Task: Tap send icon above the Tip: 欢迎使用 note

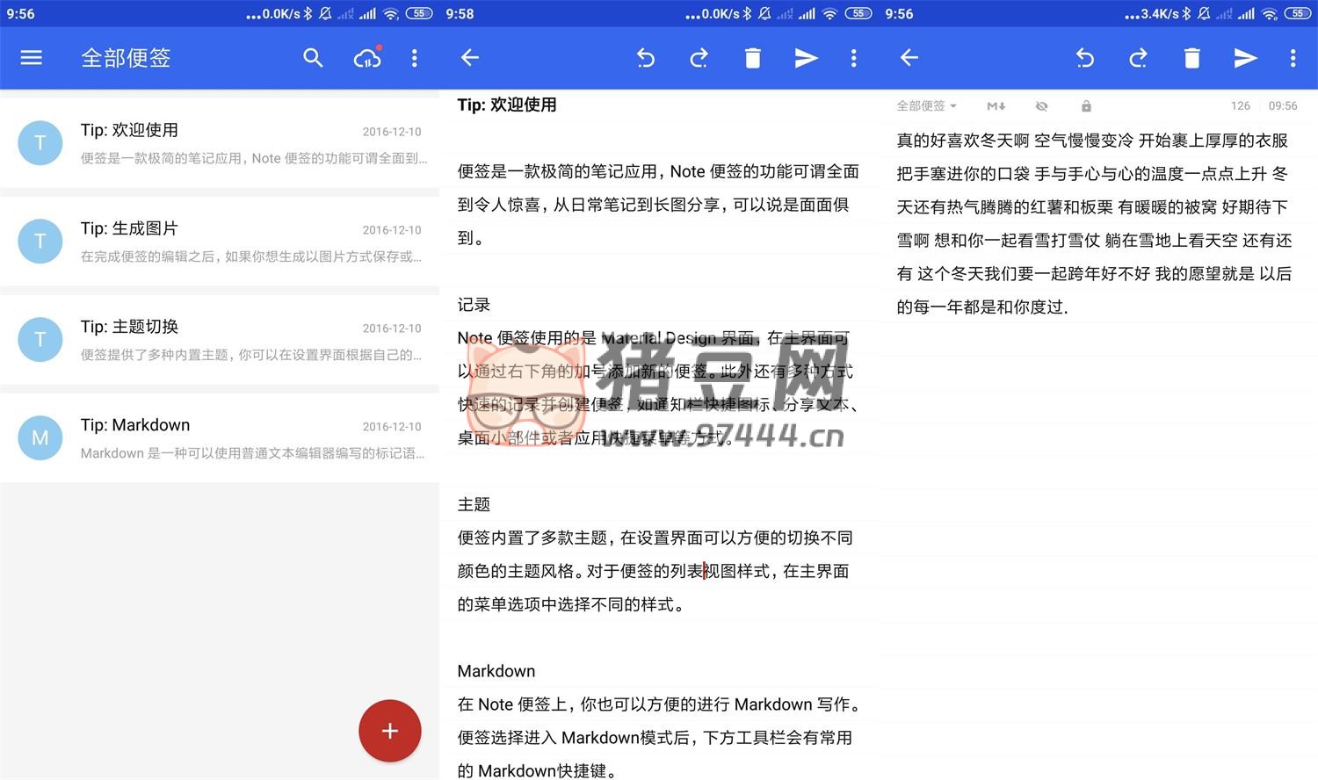Action: click(x=806, y=58)
